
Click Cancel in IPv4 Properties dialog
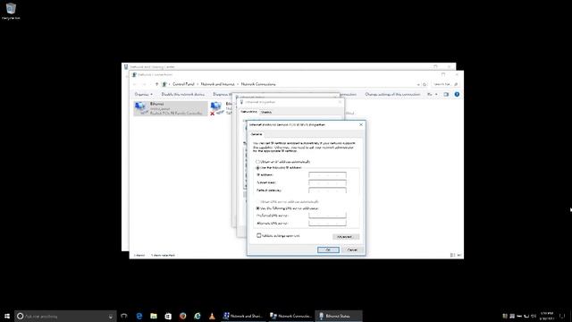coord(352,250)
